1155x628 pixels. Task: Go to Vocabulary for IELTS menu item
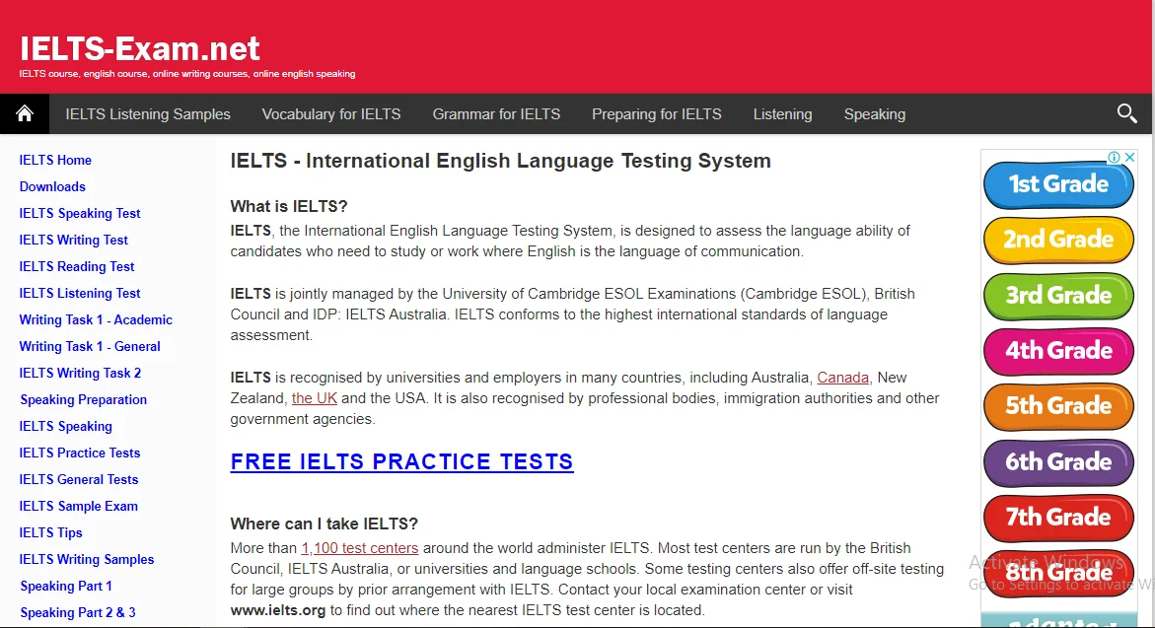331,114
